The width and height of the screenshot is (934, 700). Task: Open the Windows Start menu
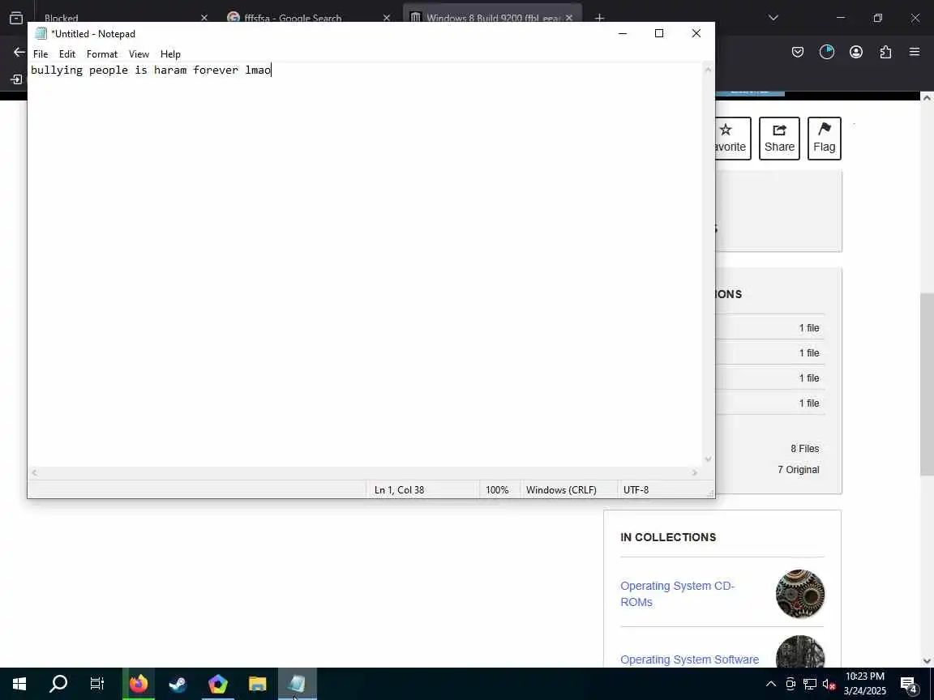pos(19,684)
